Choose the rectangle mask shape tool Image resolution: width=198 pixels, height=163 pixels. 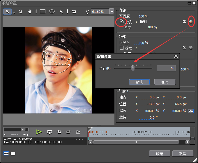43,12
